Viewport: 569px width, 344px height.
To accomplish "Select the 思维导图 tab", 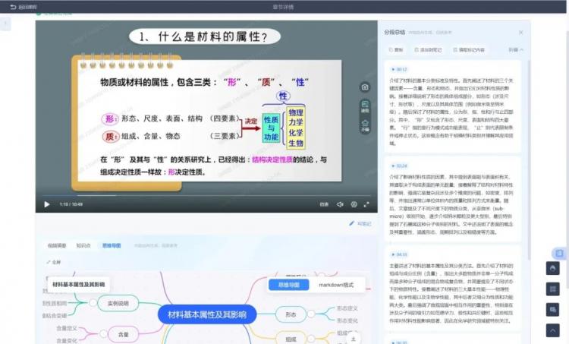I will [112, 245].
